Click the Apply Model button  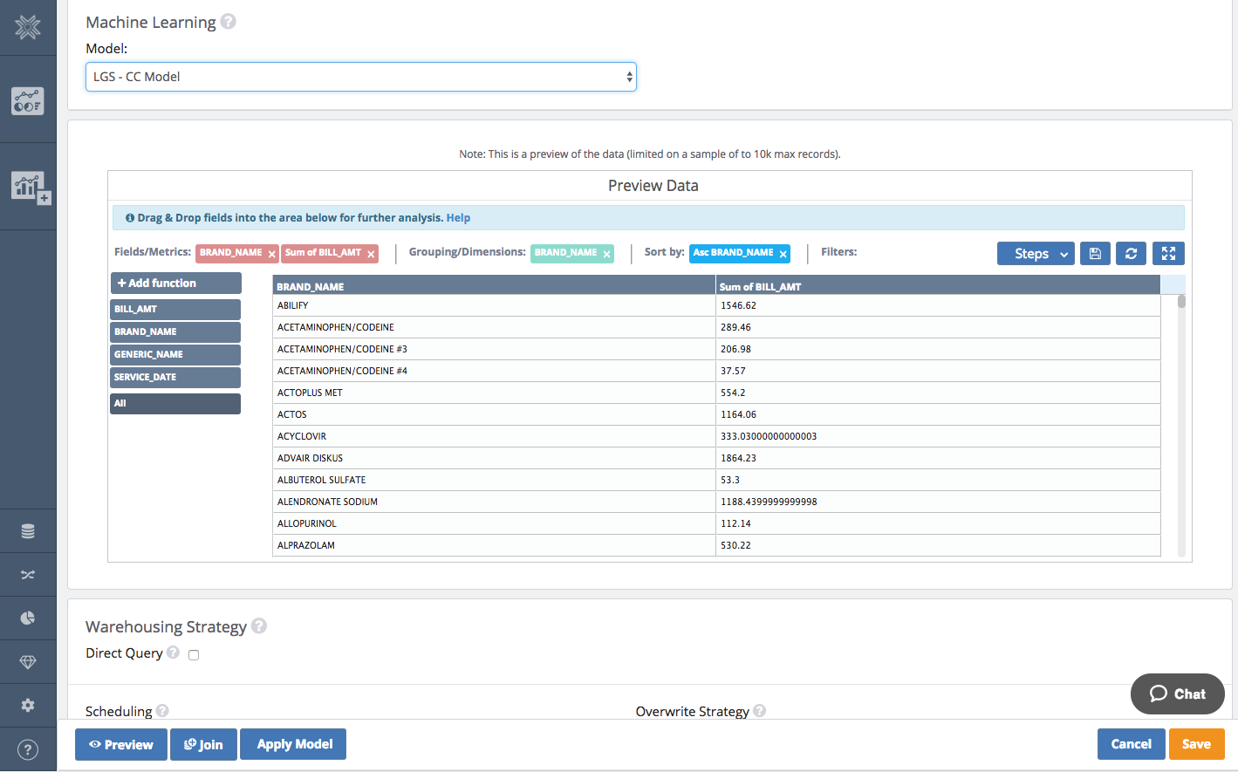(294, 744)
